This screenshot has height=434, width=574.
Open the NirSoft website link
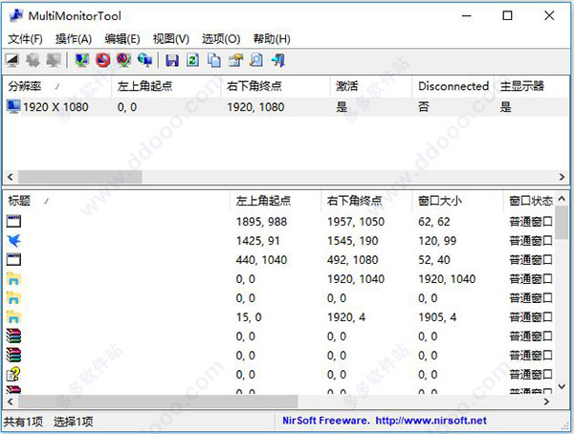(430, 421)
